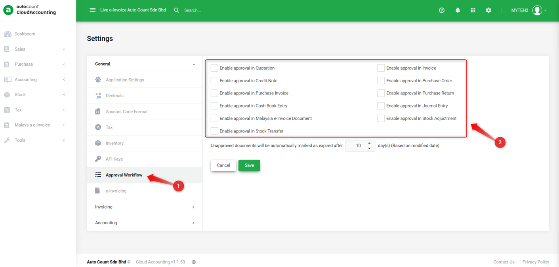Toggle Enable approval in Journal Entry
The width and height of the screenshot is (559, 267).
(x=381, y=106)
